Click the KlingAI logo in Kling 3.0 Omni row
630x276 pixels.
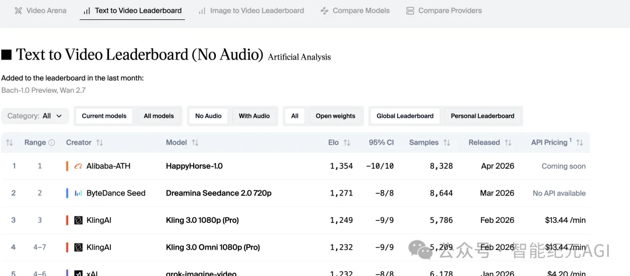point(78,247)
